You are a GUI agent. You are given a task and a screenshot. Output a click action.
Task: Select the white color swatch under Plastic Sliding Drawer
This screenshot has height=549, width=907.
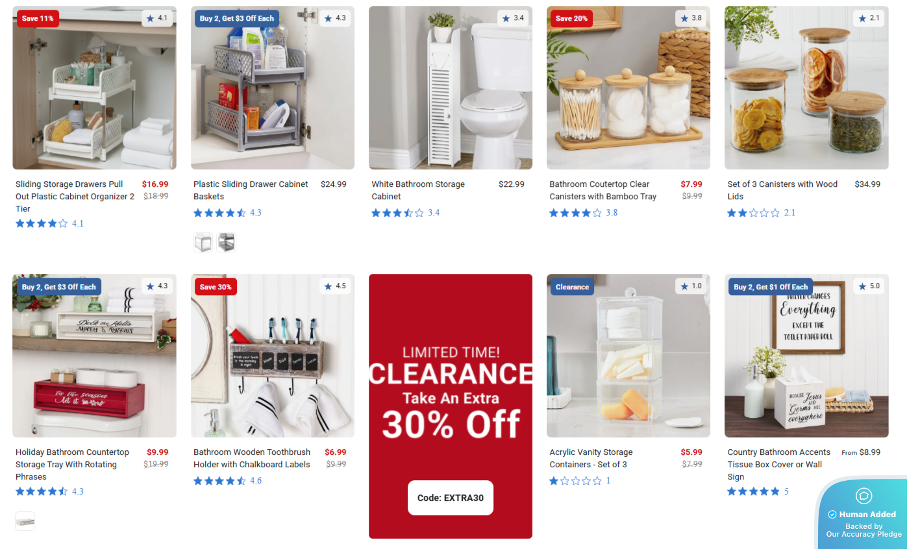click(203, 243)
